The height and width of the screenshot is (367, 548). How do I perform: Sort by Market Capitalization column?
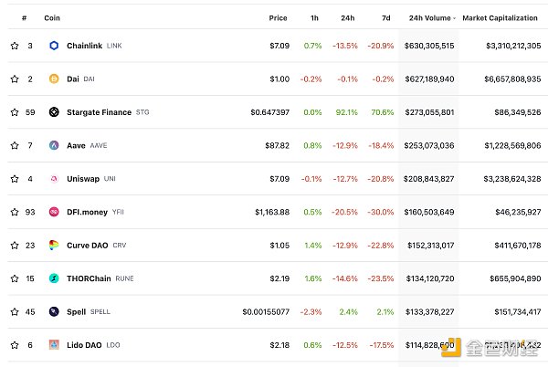tap(501, 17)
